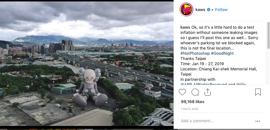Viewport: 270px width, 130px height.
Task: Like the post with the heart icon
Action: [182, 92]
